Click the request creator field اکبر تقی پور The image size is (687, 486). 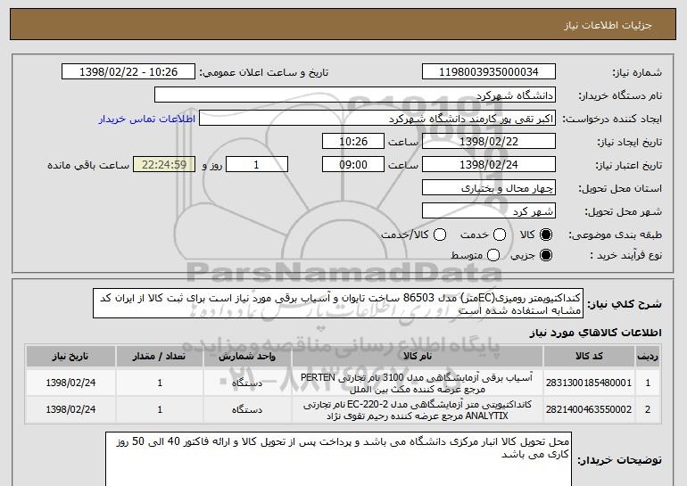(x=377, y=119)
